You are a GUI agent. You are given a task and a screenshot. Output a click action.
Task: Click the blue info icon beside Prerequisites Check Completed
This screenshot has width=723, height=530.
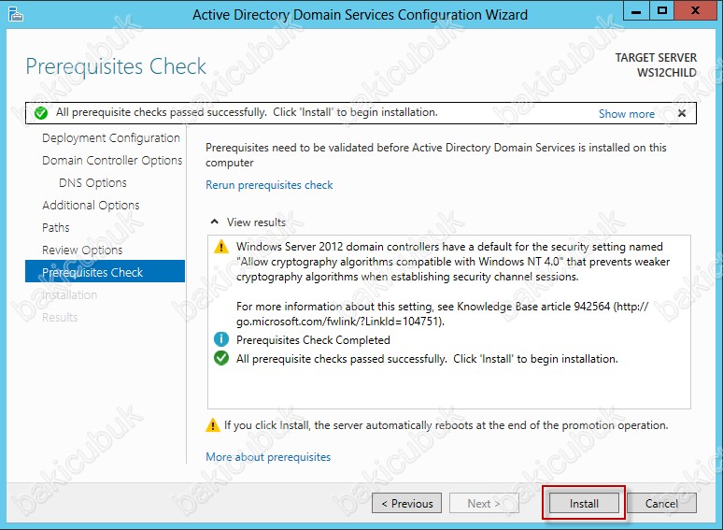[x=221, y=339]
